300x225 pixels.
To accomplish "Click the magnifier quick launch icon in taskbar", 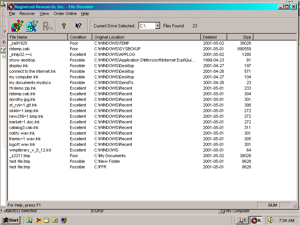I will point(29,220).
